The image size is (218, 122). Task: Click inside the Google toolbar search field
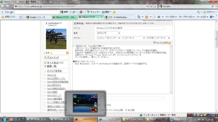click(x=37, y=12)
